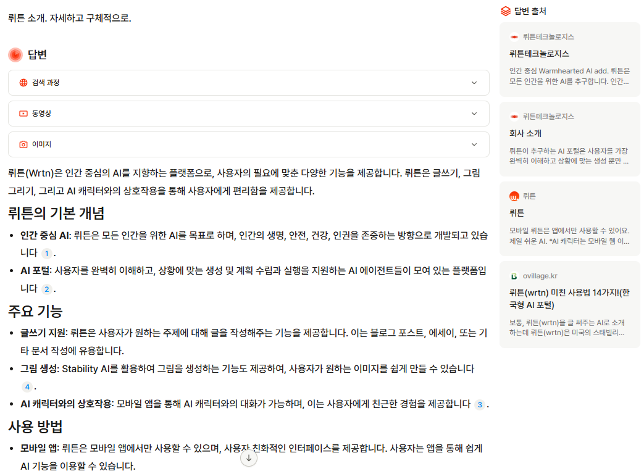Open citation badge 2
The width and height of the screenshot is (644, 474).
(46, 289)
